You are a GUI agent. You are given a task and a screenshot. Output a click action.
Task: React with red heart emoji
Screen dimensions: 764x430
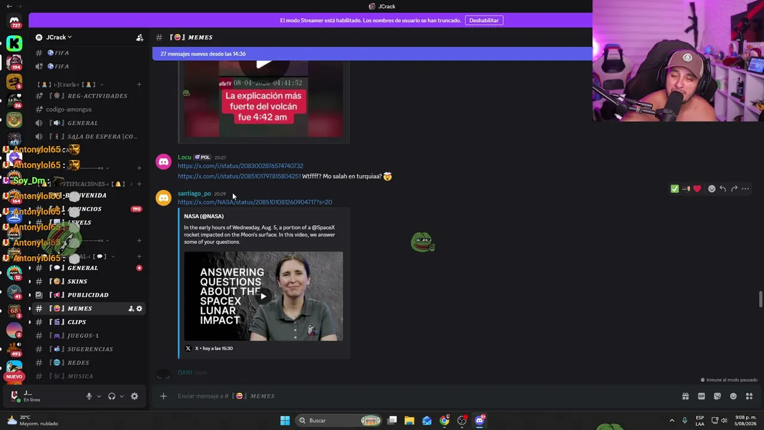pos(697,189)
